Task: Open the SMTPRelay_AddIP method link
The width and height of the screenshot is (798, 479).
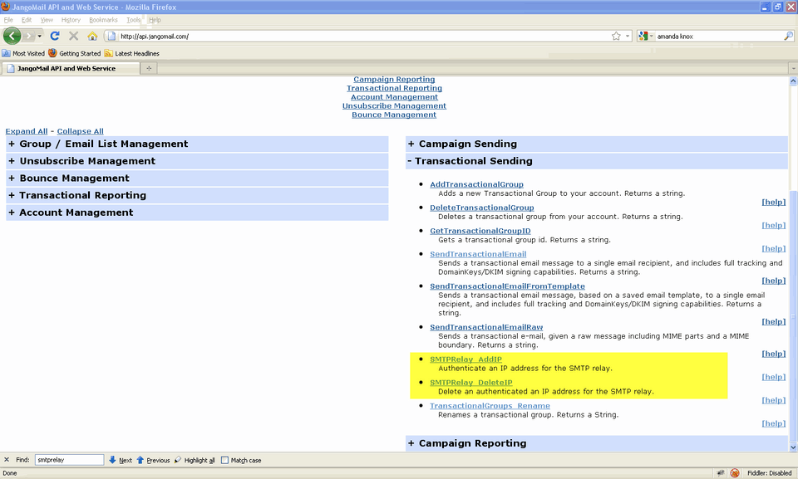Action: tap(466, 359)
